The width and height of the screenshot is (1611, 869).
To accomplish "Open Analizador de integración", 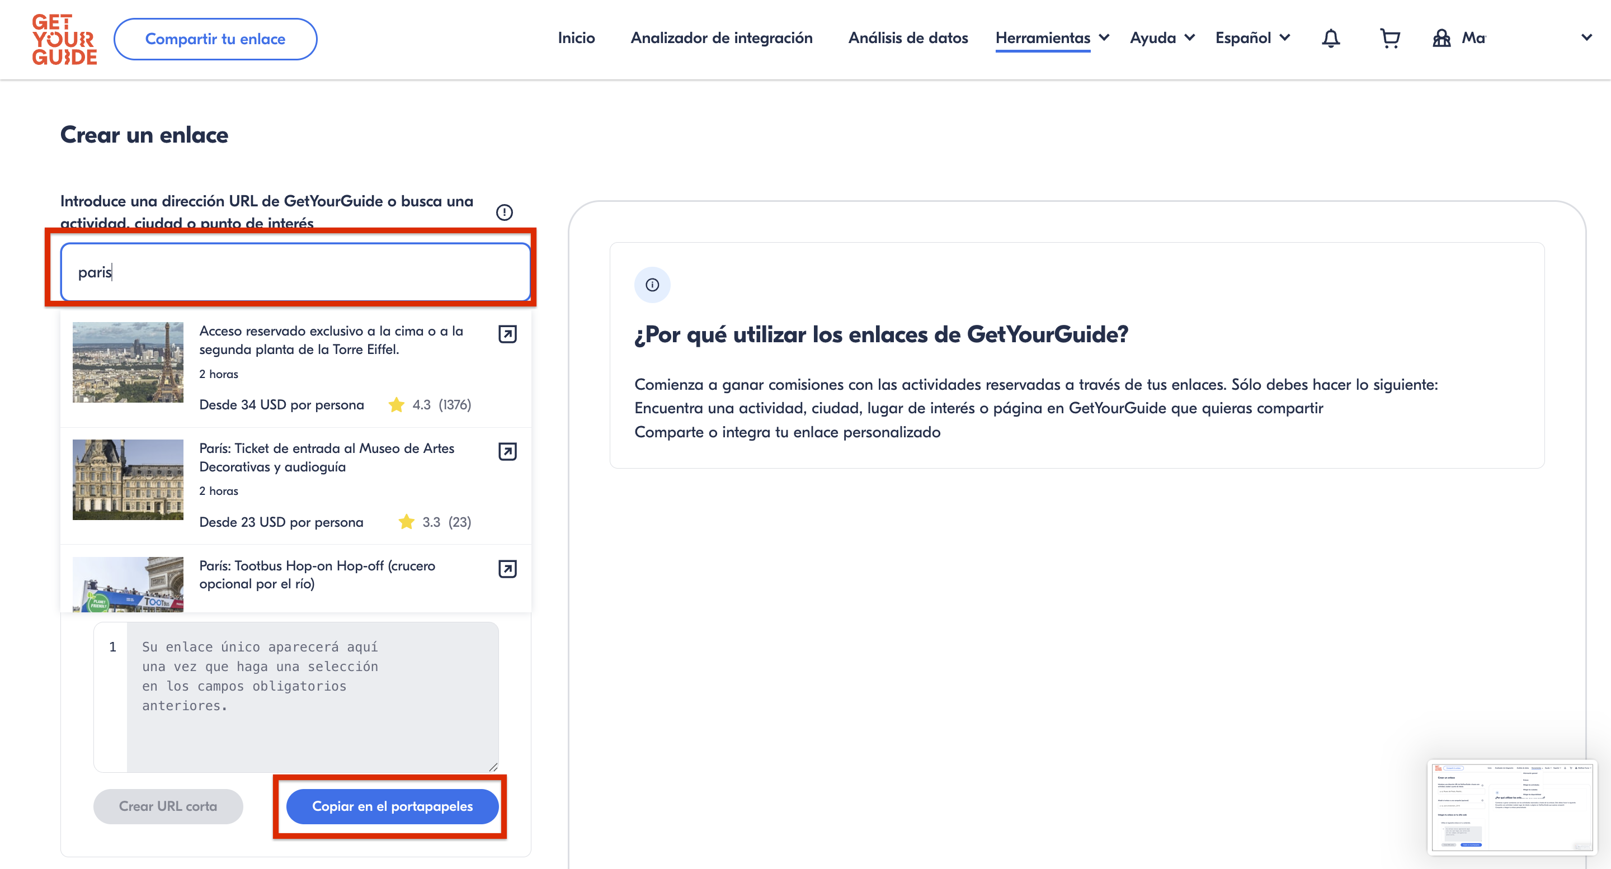I will click(x=721, y=38).
